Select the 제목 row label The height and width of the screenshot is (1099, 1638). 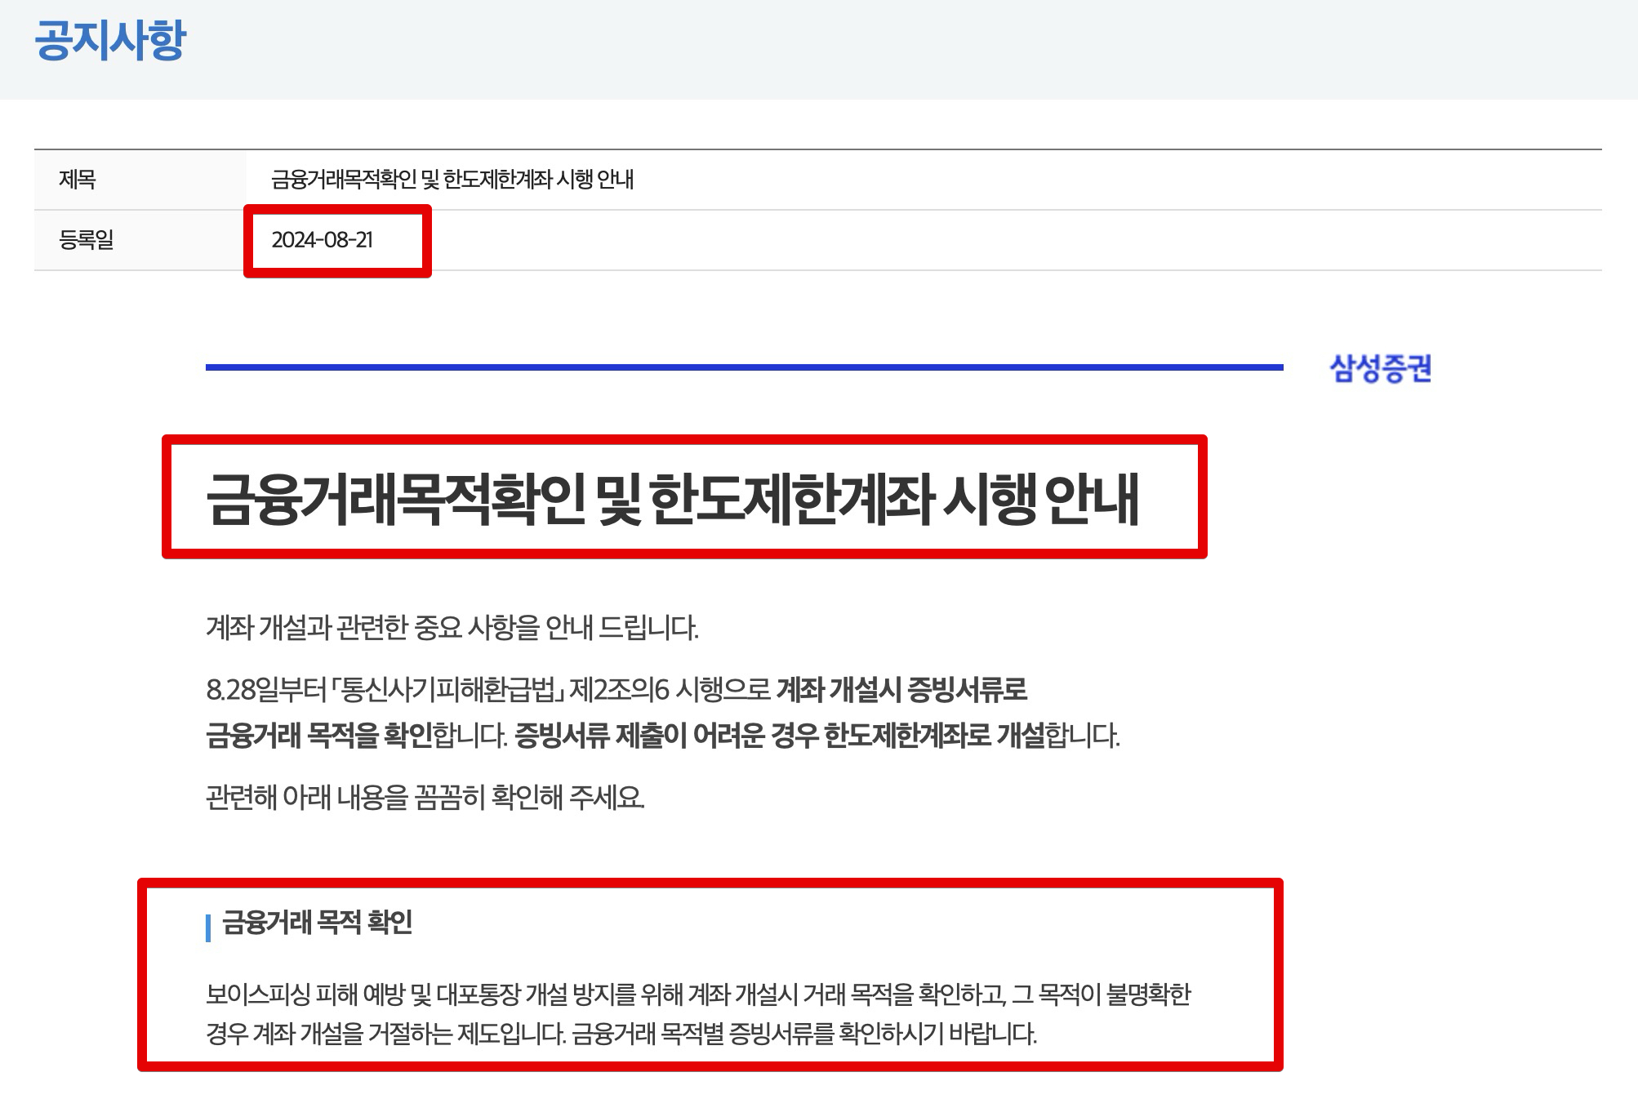coord(78,180)
